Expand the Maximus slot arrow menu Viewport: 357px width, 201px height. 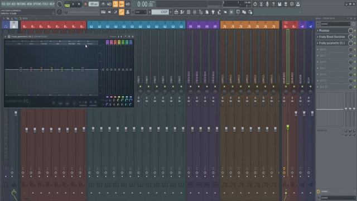318,31
